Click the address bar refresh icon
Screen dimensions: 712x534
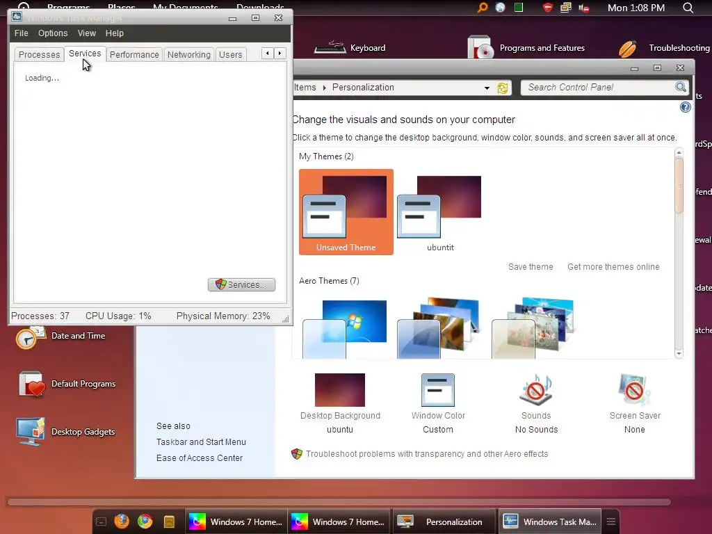pyautogui.click(x=503, y=88)
